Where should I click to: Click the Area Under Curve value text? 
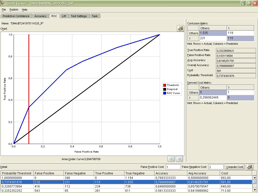[92, 159]
